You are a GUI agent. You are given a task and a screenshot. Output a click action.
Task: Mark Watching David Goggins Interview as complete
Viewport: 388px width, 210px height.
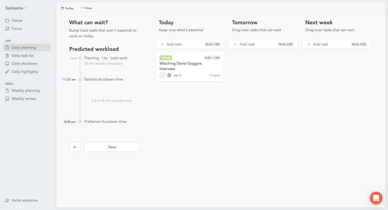click(x=162, y=75)
